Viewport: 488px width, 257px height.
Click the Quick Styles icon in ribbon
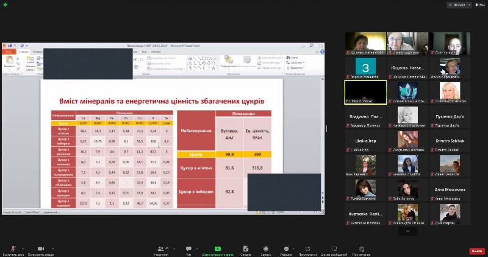click(247, 60)
